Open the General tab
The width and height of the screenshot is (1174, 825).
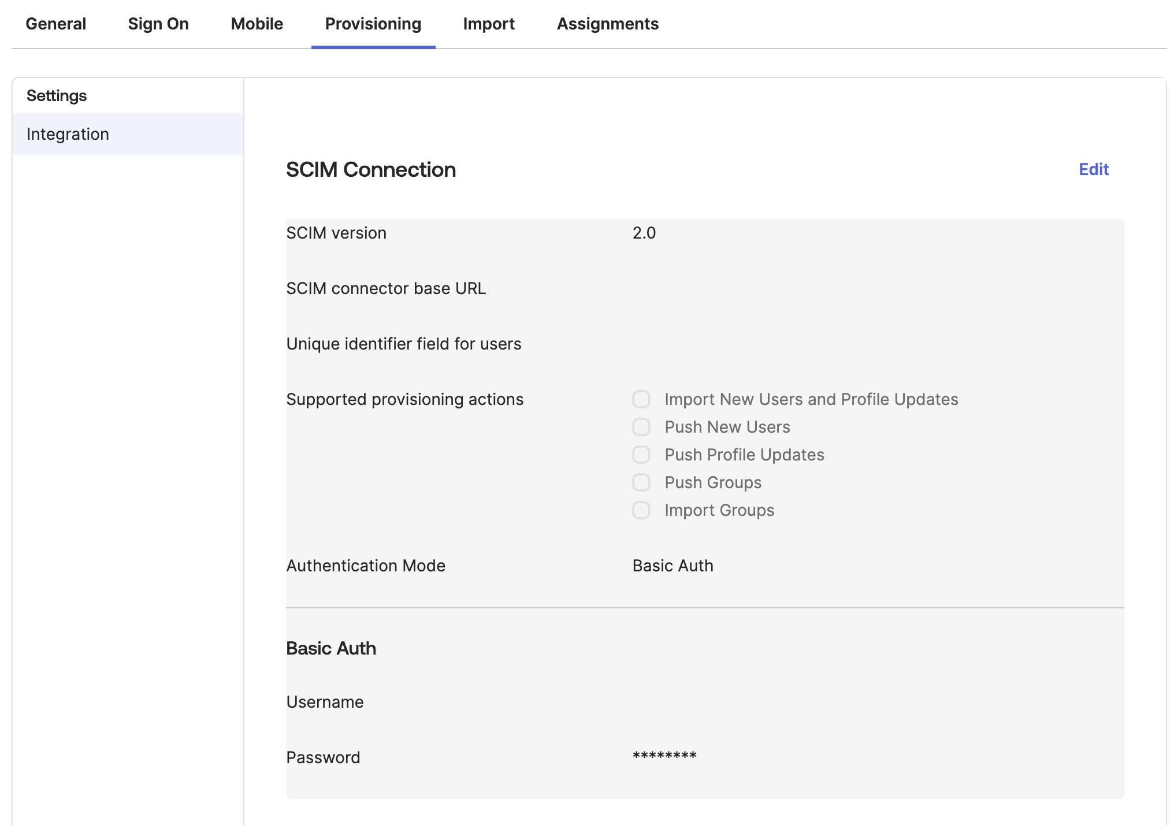[55, 24]
